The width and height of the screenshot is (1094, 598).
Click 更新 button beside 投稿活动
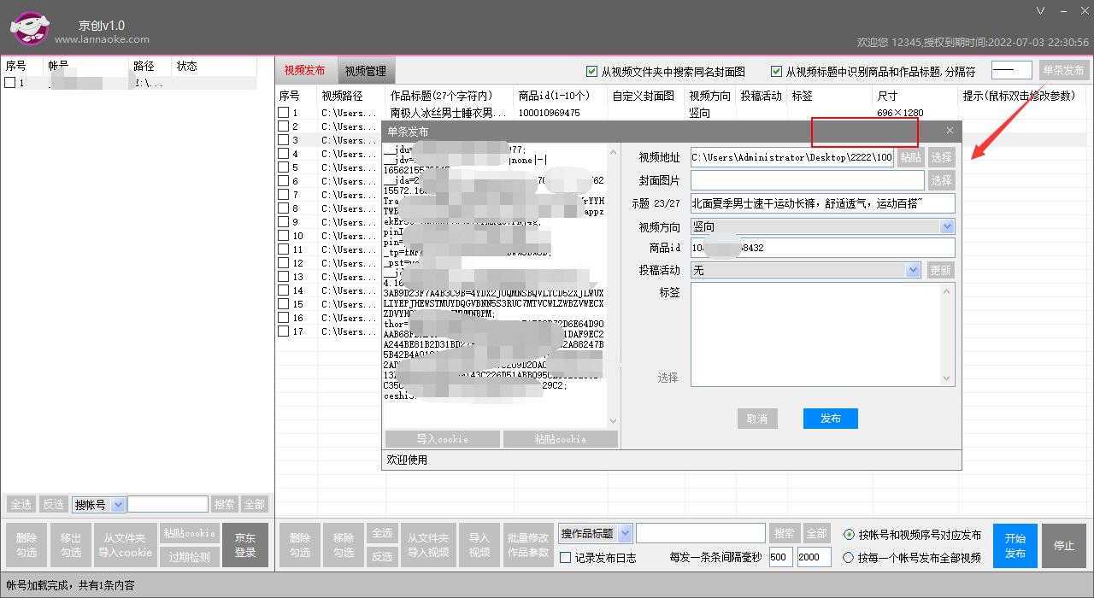tap(940, 270)
